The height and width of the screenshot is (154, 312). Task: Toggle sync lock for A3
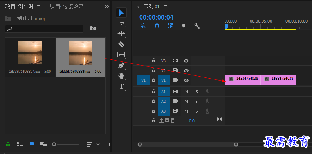click(x=175, y=111)
